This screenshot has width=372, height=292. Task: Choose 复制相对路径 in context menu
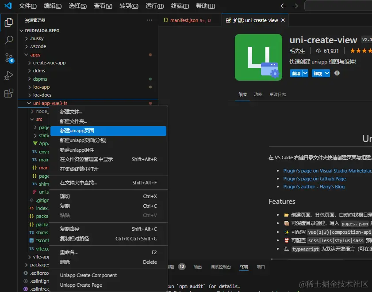[108, 239]
